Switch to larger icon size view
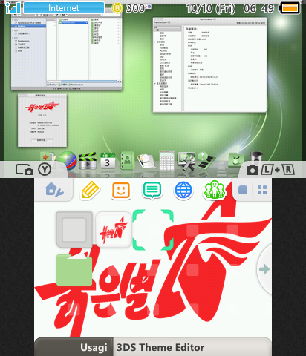306x356 pixels. pos(243,190)
